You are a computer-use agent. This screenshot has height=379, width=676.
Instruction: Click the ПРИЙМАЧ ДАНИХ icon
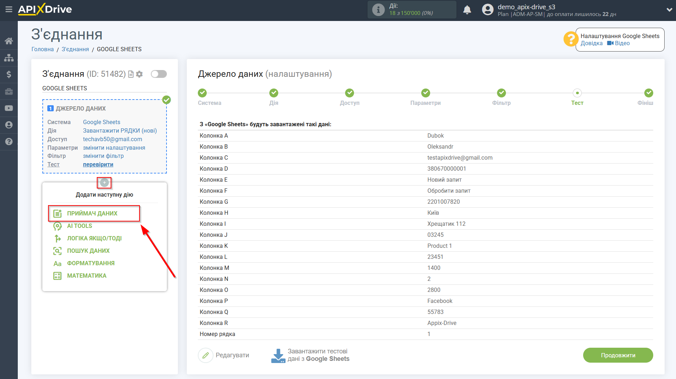pyautogui.click(x=57, y=213)
